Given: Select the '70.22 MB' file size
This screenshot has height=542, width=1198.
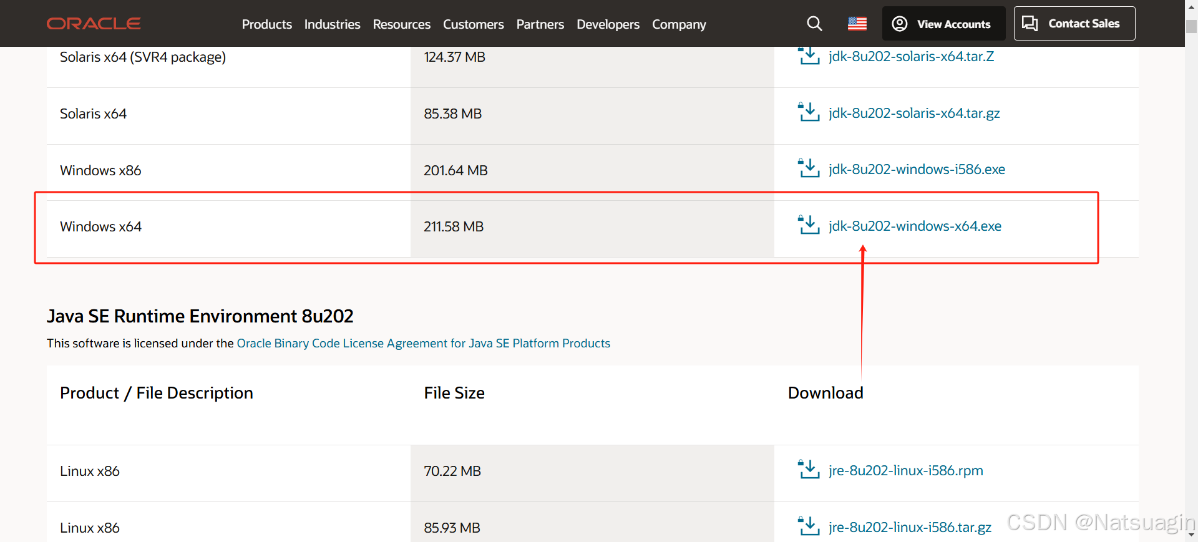Looking at the screenshot, I should coord(452,471).
